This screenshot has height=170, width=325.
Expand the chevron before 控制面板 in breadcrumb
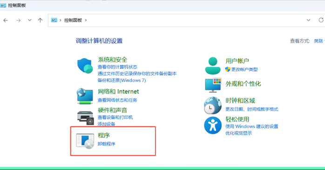coord(61,20)
